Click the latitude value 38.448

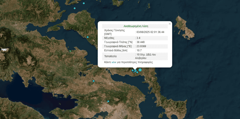pyautogui.click(x=141, y=42)
